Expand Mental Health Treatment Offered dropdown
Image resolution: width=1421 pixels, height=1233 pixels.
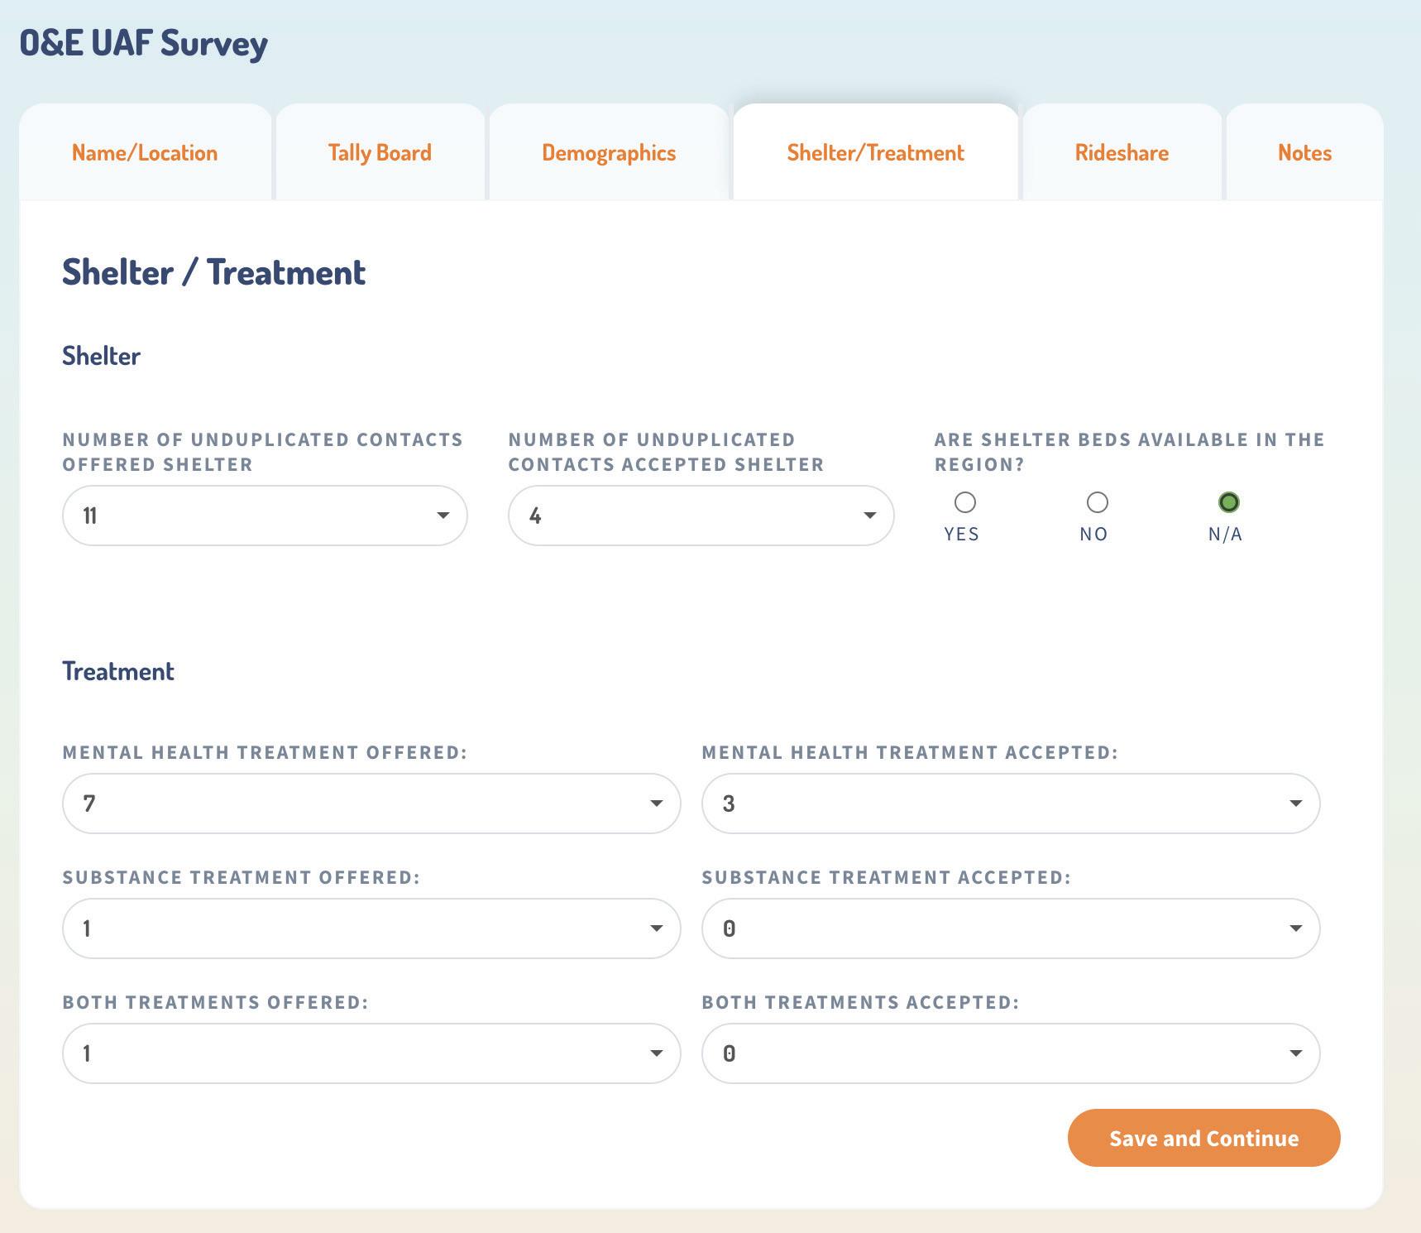point(371,804)
